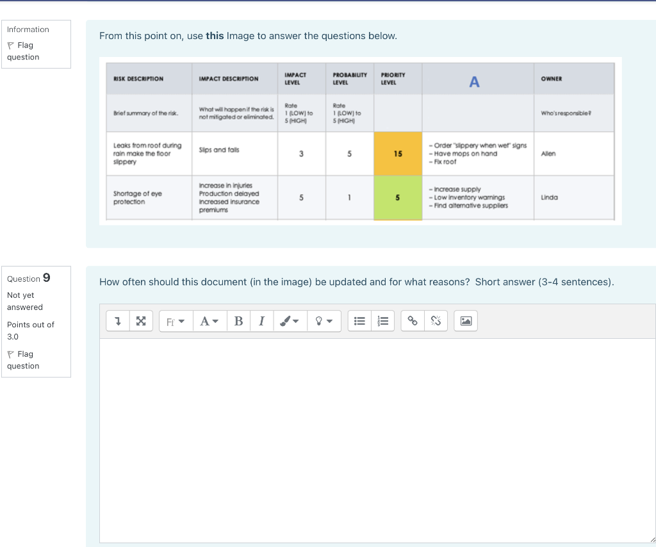Click the bold word 'this' in instructions
This screenshot has height=547, width=656.
[215, 36]
